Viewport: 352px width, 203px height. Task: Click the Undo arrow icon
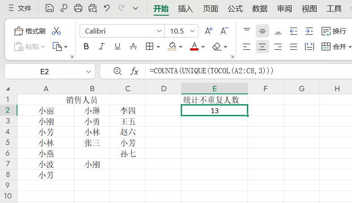point(106,8)
